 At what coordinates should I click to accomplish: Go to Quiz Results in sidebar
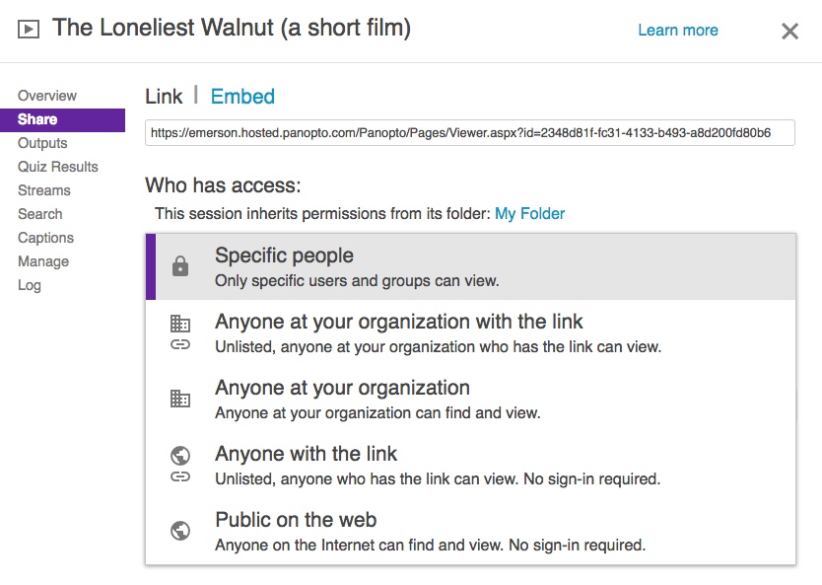[58, 167]
